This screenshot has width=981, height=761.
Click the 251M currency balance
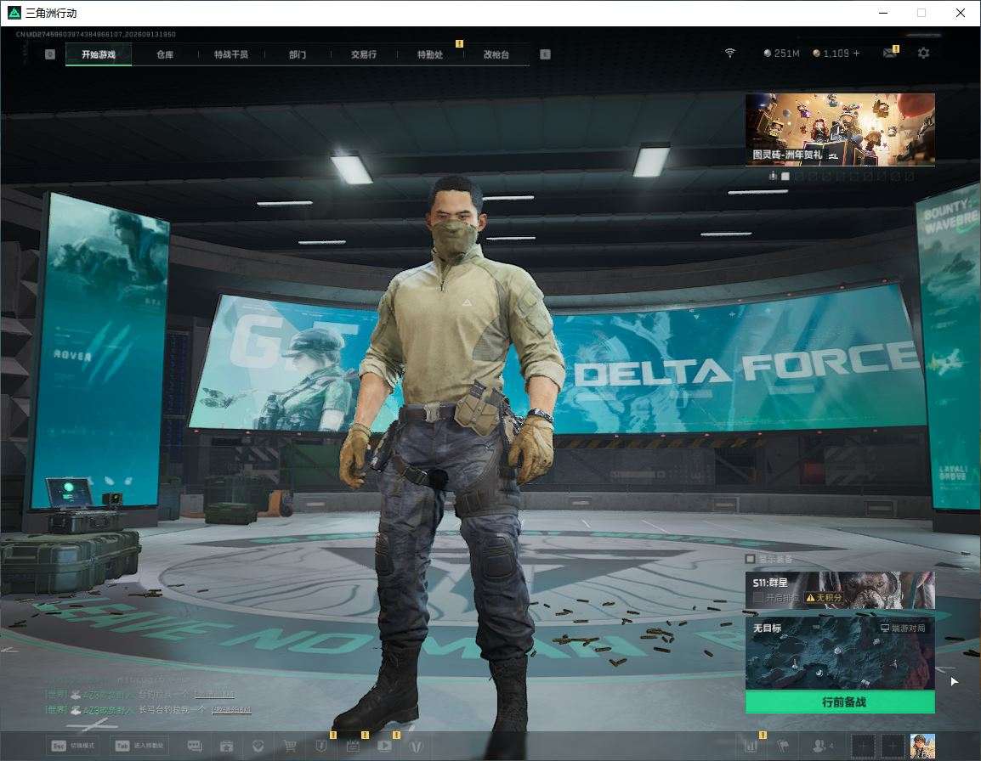point(781,54)
